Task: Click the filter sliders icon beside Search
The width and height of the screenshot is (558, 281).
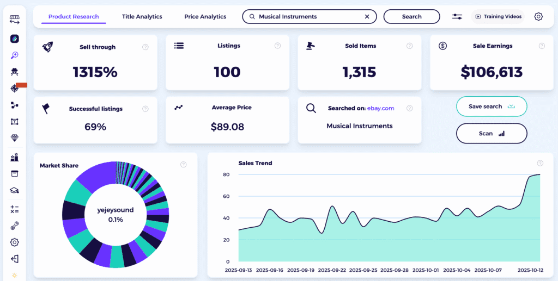Action: pyautogui.click(x=457, y=17)
